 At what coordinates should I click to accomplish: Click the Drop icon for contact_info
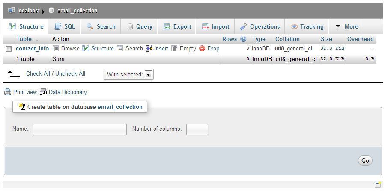(x=202, y=49)
